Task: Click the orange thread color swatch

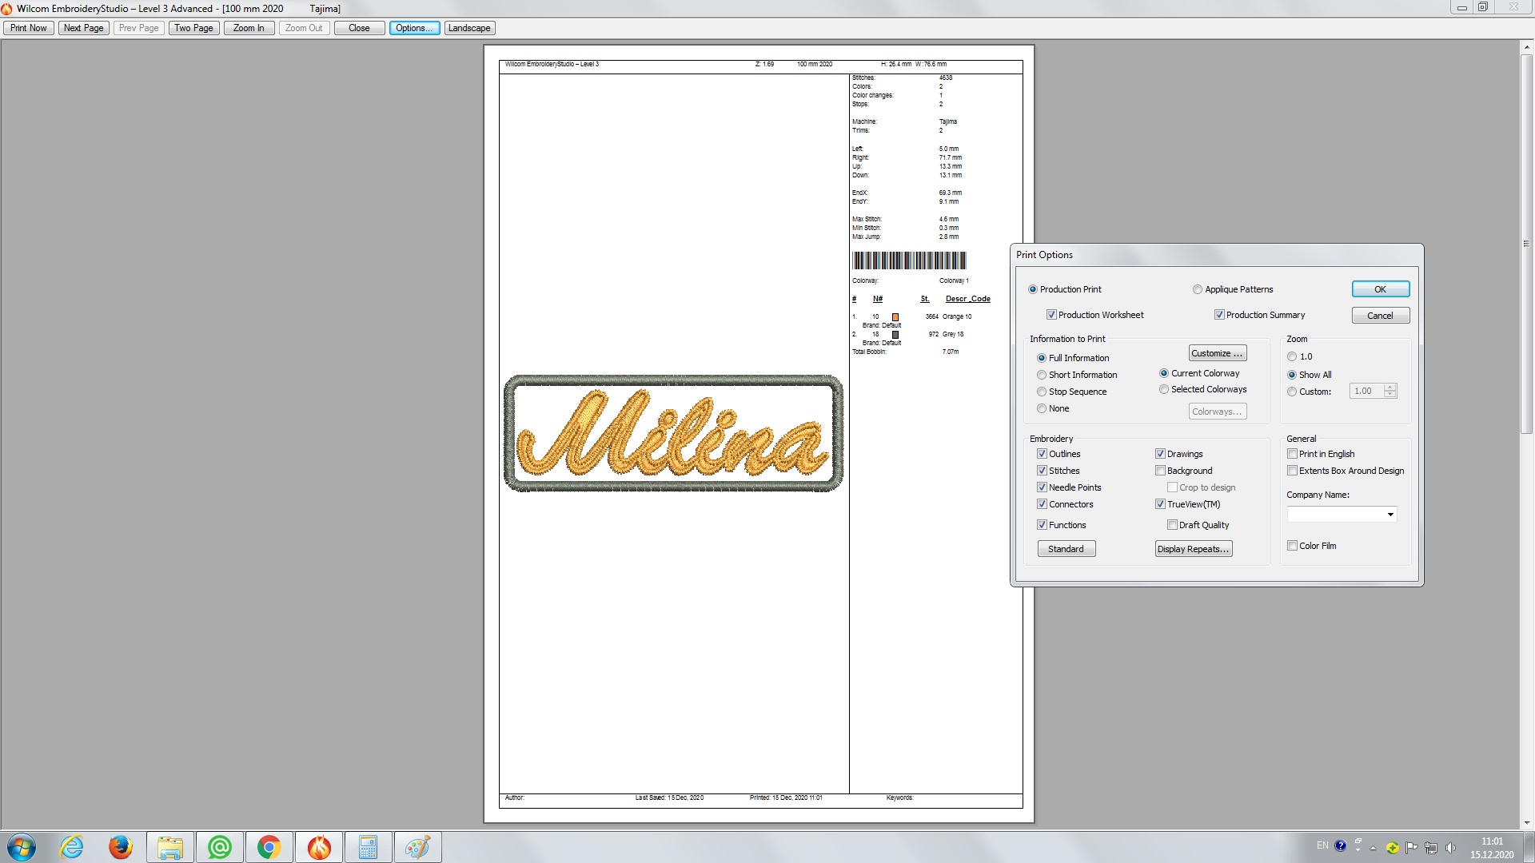Action: click(x=895, y=317)
